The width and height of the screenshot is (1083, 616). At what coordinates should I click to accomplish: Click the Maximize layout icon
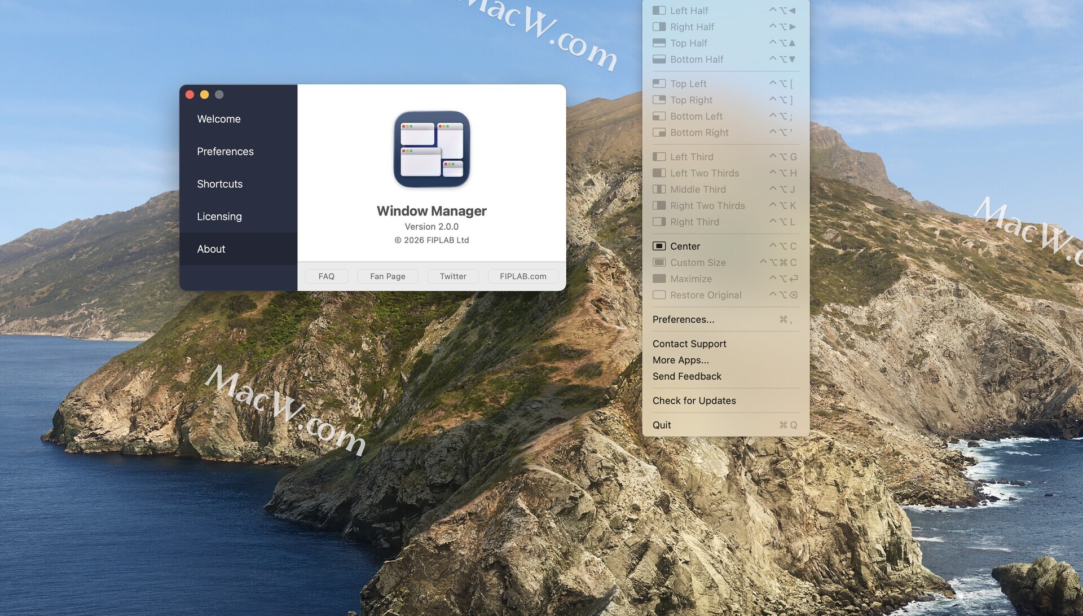point(659,279)
